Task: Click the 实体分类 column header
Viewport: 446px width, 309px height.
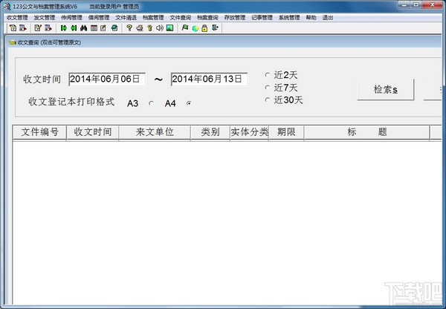Action: (x=249, y=132)
